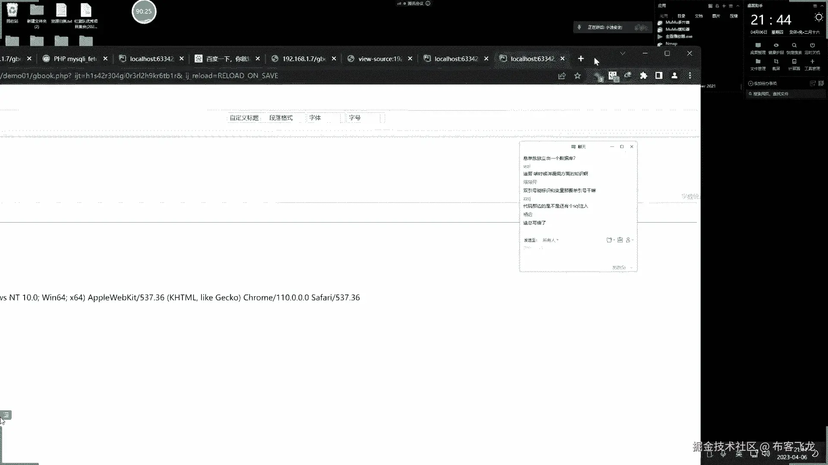Switch to the PHP mysqli_fetch tab
This screenshot has width=828, height=465.
coord(75,59)
